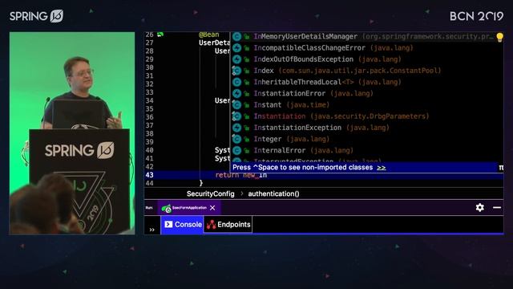Click line number 43 in the gutter
The image size is (513, 289).
(150, 175)
